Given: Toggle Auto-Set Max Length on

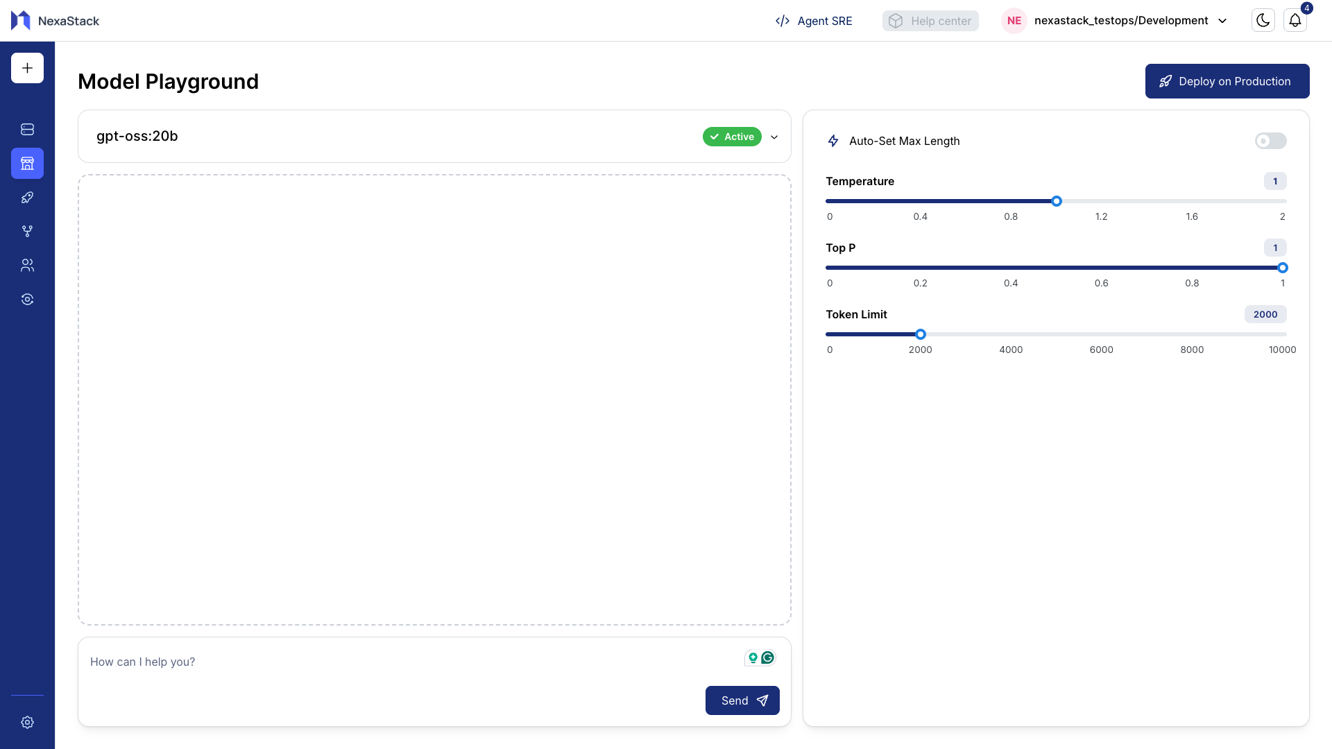Looking at the screenshot, I should click(x=1270, y=141).
